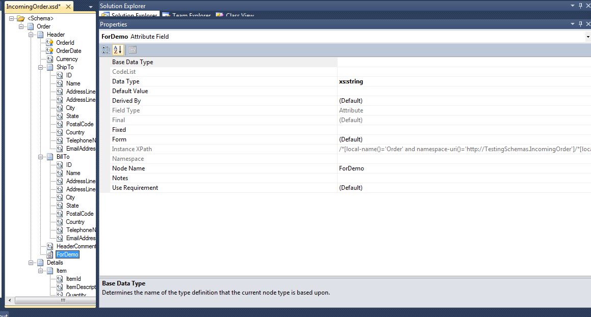Collapse the Header node
Screen dimensions: 591x317
point(31,35)
